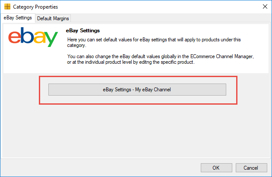
Task: Click the resize grip in the dialog corner
Action: click(269, 174)
